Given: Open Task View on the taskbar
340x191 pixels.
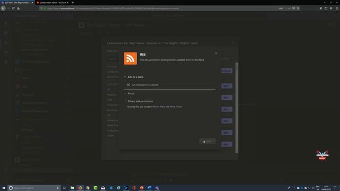Looking at the screenshot, I should click(x=64, y=188).
